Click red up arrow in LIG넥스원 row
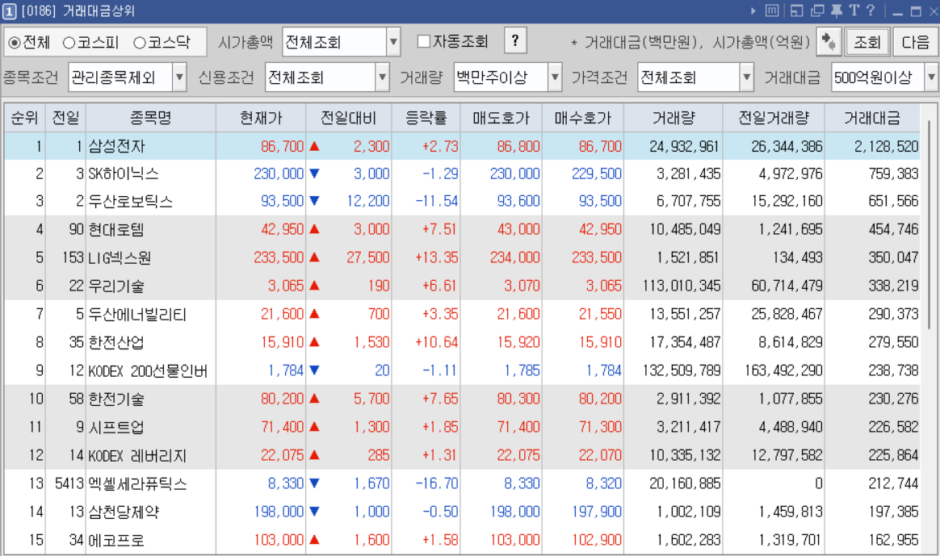940x556 pixels. 314,257
